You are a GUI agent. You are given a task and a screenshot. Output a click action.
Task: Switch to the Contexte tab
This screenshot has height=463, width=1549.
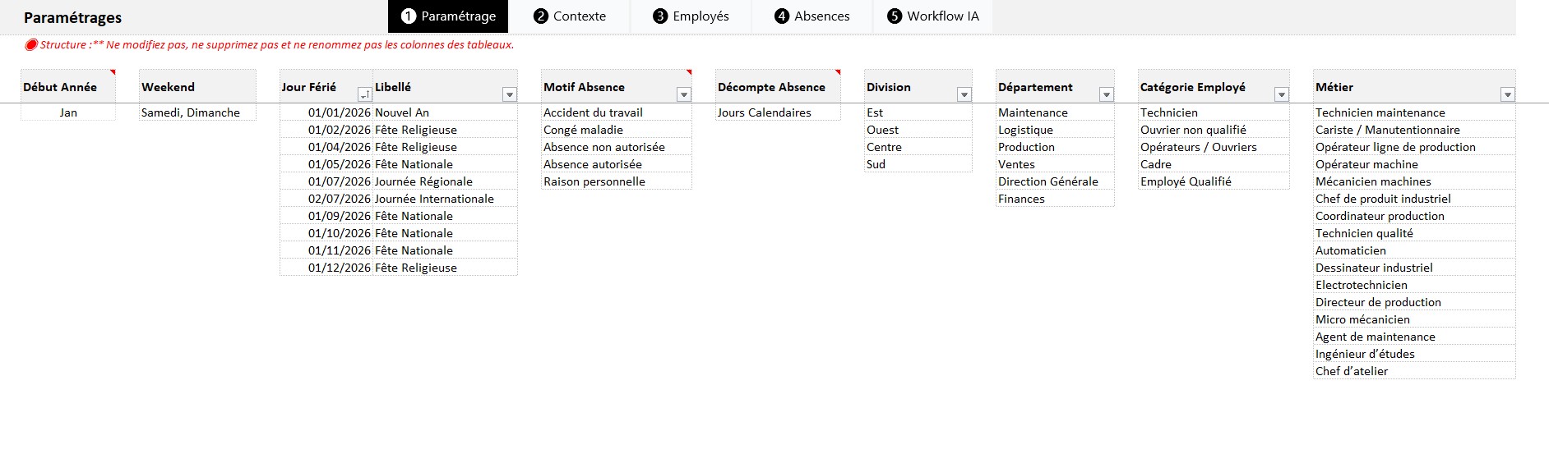coord(569,16)
